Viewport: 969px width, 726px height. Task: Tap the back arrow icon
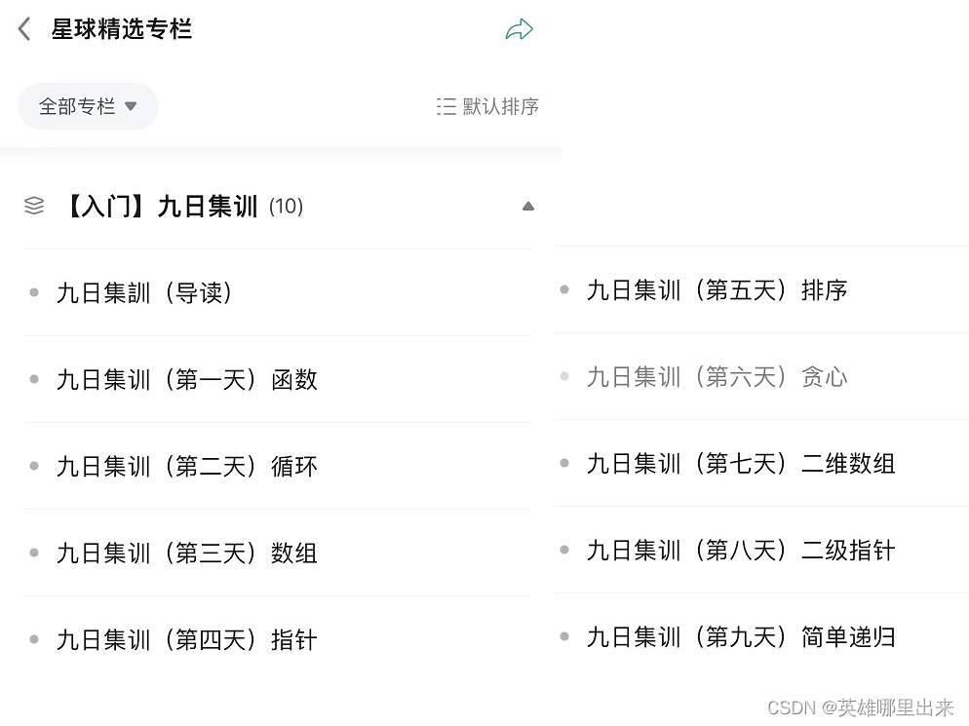point(24,29)
